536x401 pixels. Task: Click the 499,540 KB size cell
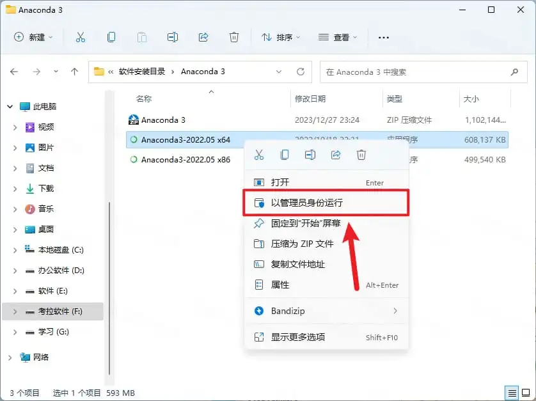(x=485, y=160)
